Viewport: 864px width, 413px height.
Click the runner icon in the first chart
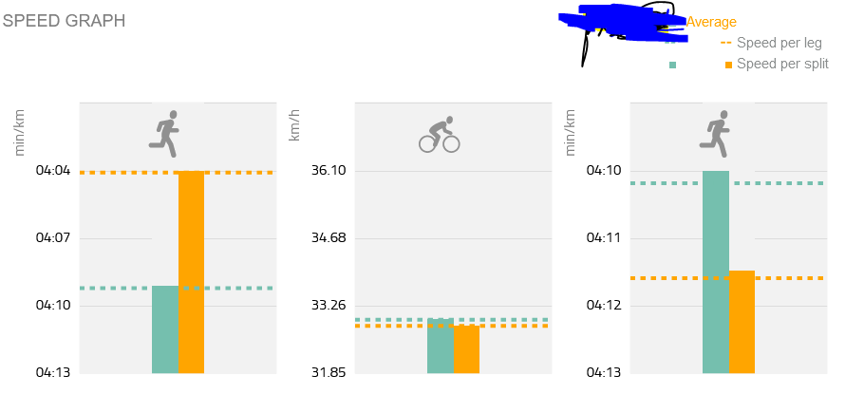[x=164, y=133]
